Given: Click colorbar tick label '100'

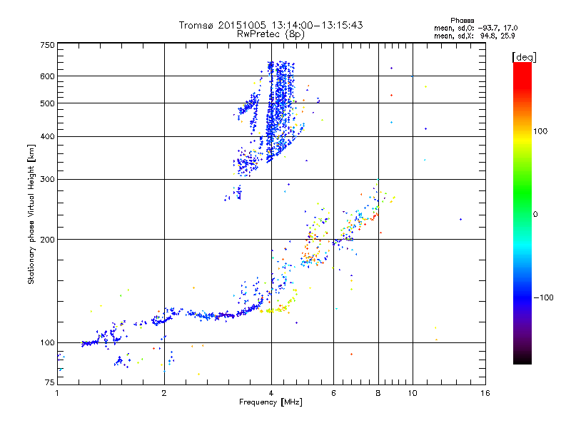Looking at the screenshot, I should click(x=540, y=131).
